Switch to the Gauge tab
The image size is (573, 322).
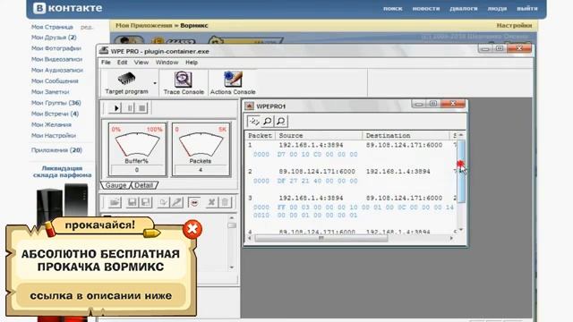(115, 185)
